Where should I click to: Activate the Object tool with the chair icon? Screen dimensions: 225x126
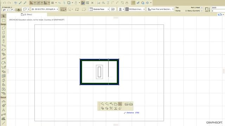(x=4, y=85)
